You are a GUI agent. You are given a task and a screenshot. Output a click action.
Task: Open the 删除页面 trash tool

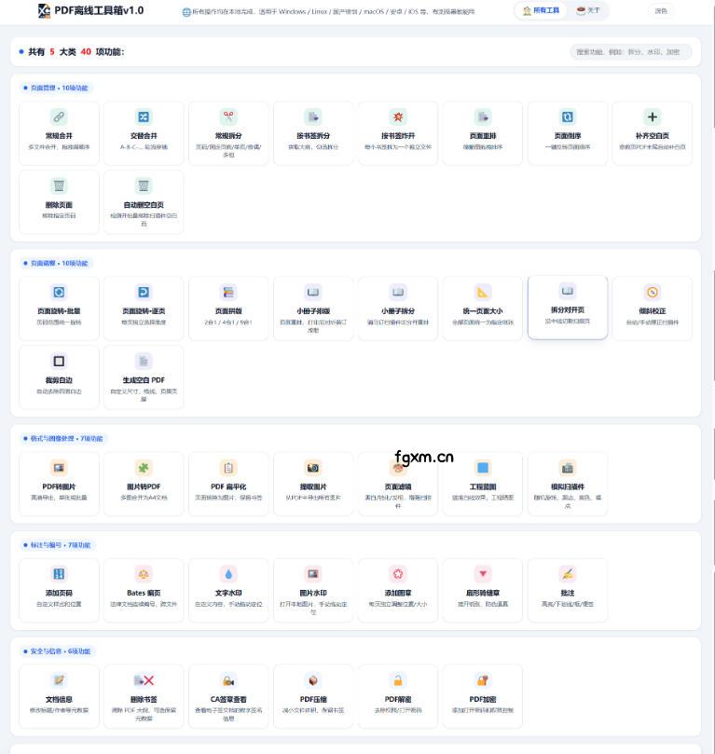[59, 202]
